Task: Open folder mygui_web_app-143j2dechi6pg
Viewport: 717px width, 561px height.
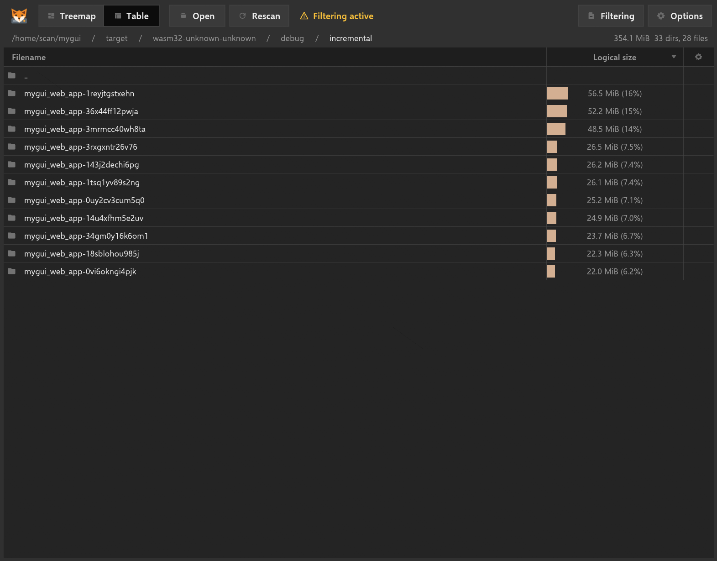Action: click(x=82, y=165)
